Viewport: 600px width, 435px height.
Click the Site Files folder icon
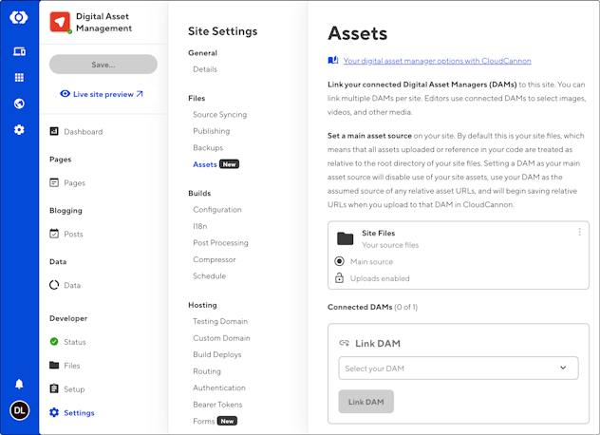(346, 238)
